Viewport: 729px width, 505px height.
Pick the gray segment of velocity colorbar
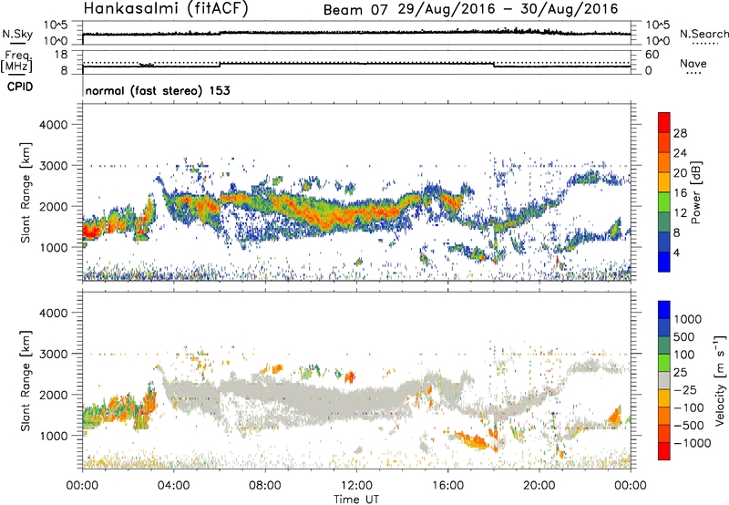[x=664, y=380]
